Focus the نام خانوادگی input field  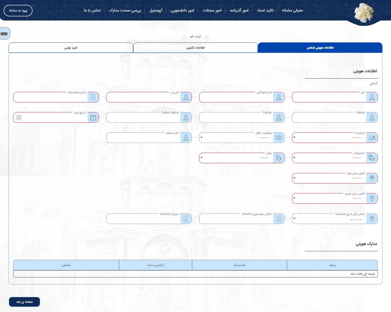pos(236,97)
